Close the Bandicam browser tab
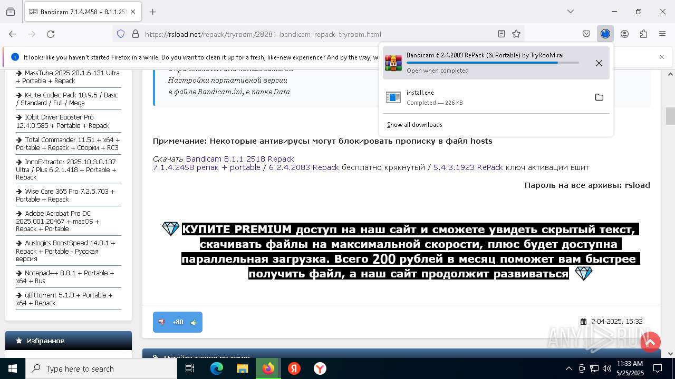Screen dimensions: 675x379 pos(133,12)
